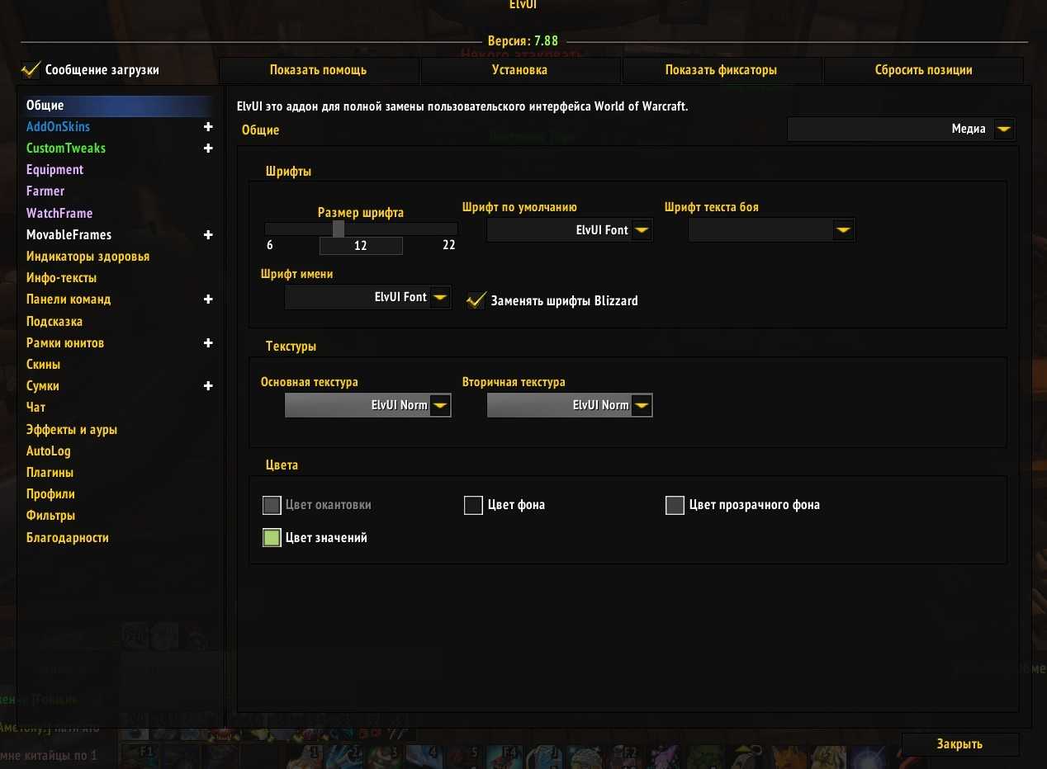
Task: Expand the CustomTweaks plus icon
Action: click(208, 149)
